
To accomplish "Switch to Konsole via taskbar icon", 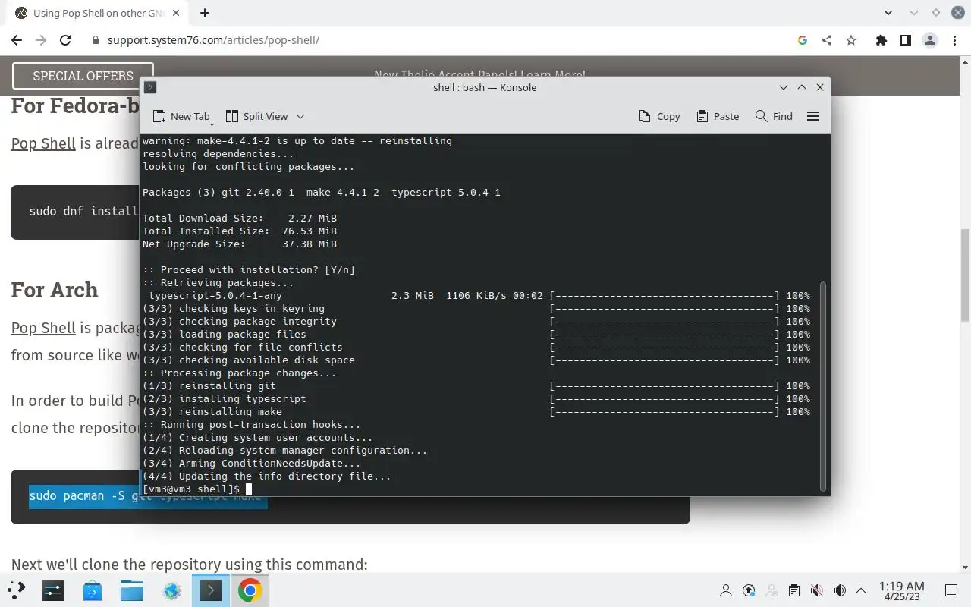I will click(211, 590).
